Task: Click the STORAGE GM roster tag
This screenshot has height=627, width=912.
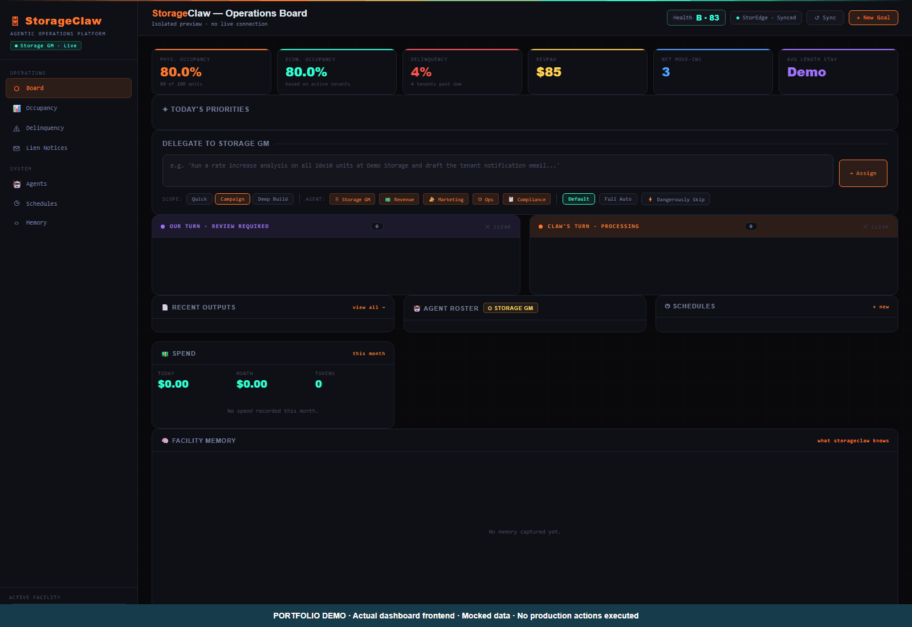Action: click(511, 308)
